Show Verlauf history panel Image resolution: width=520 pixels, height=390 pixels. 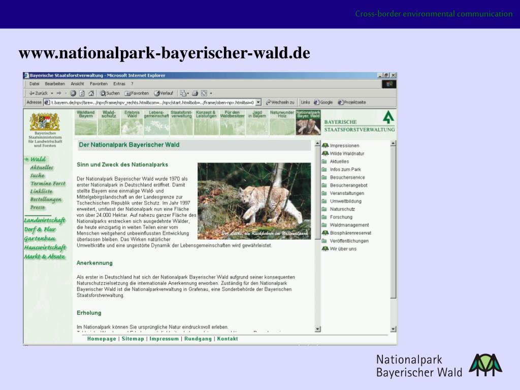click(164, 93)
